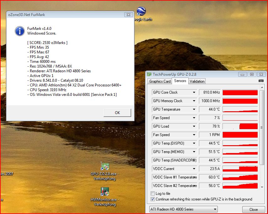Open the VDDC Current sensor dropdown
The image size is (268, 214).
click(194, 169)
